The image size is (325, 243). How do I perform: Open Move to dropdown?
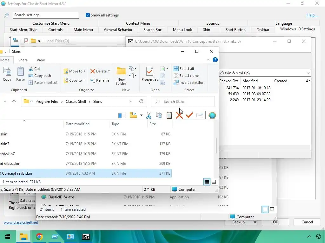75,71
